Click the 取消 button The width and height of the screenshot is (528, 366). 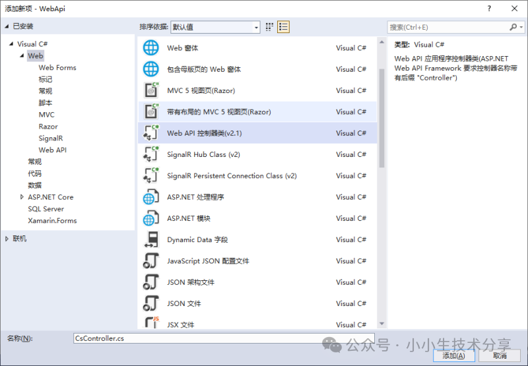point(500,355)
